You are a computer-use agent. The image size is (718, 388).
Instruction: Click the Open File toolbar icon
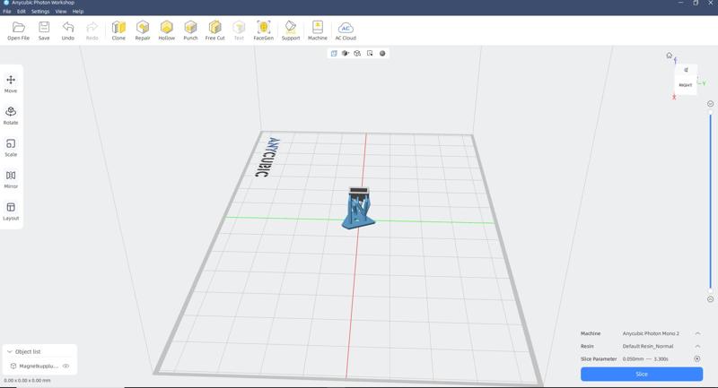pos(18,30)
